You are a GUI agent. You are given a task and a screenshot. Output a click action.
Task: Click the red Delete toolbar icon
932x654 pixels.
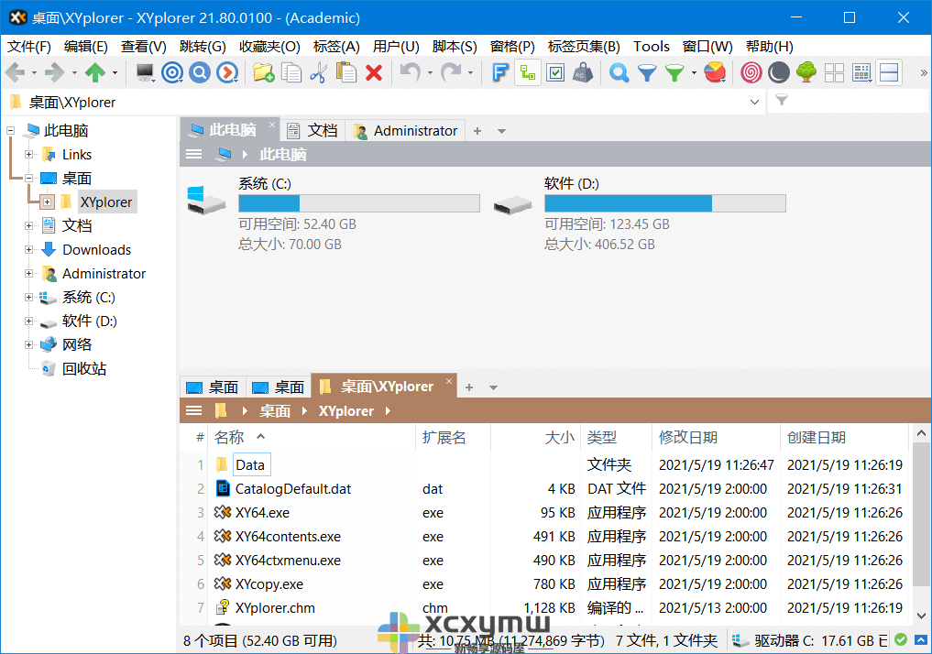(373, 74)
